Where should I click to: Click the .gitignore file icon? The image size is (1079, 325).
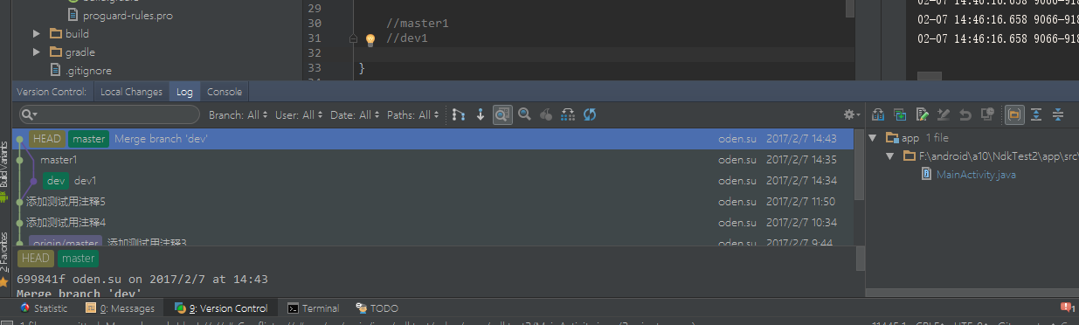pos(56,70)
